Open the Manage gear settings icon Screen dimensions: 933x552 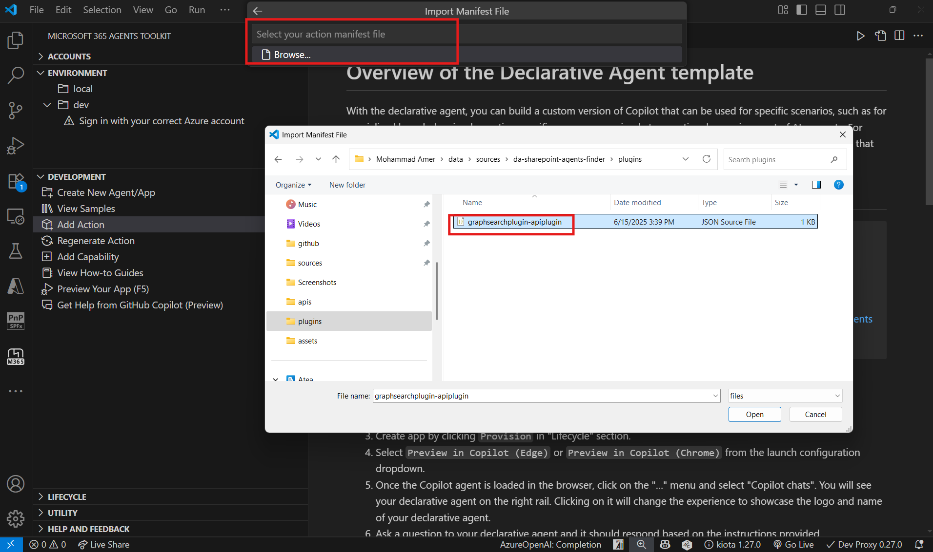click(16, 519)
